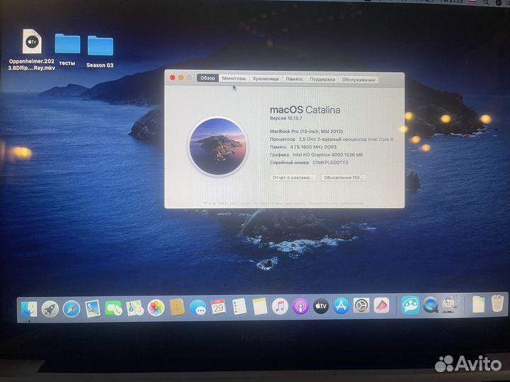This screenshot has height=382, width=510.
Task: Launch Launchpad rocket icon in dock
Action: [50, 308]
